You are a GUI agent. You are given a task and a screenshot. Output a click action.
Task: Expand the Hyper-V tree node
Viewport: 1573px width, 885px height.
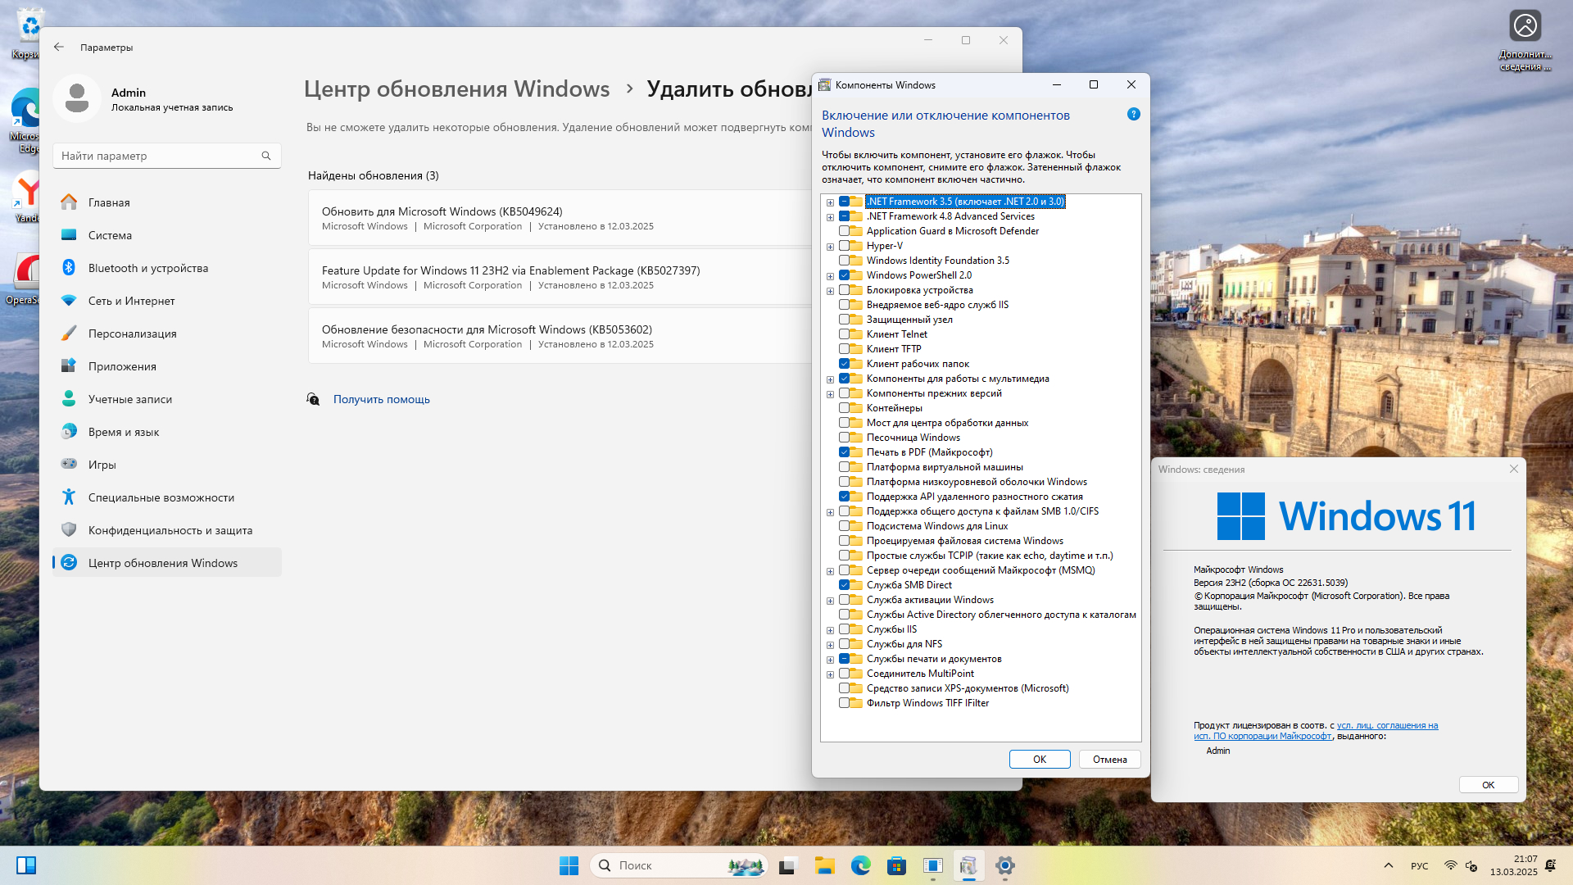point(830,247)
